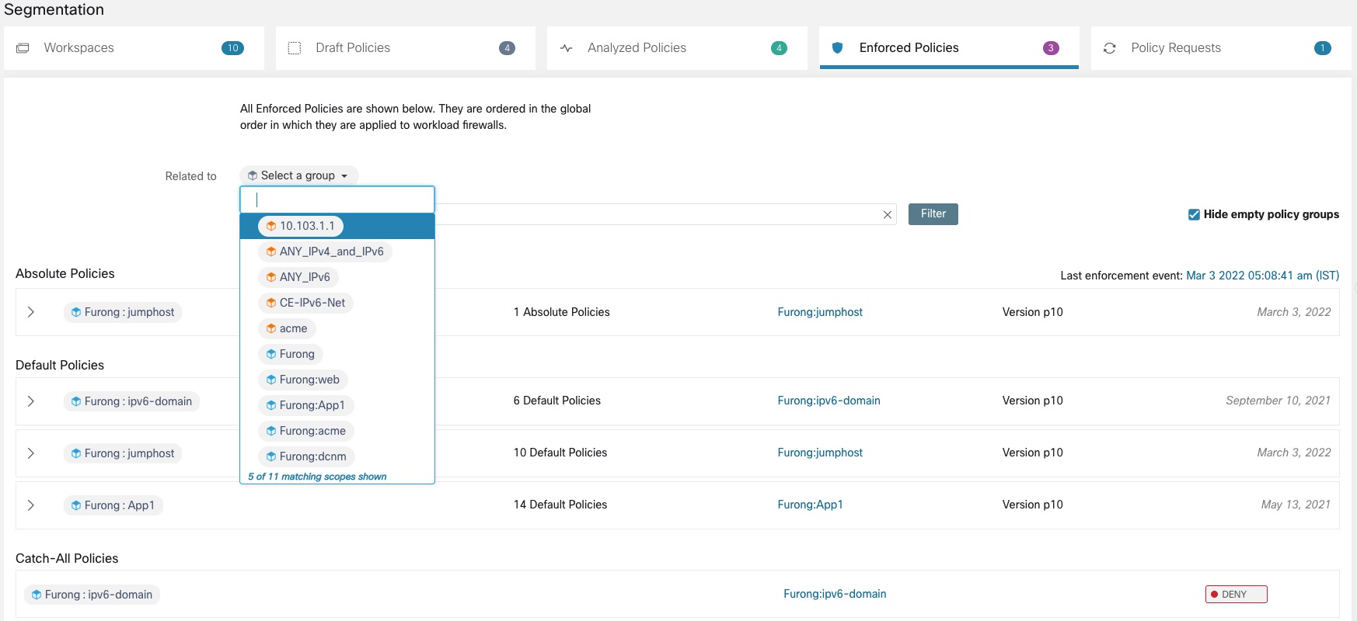Toggle Hide empty policy groups checkbox
The width and height of the screenshot is (1357, 621).
point(1194,214)
